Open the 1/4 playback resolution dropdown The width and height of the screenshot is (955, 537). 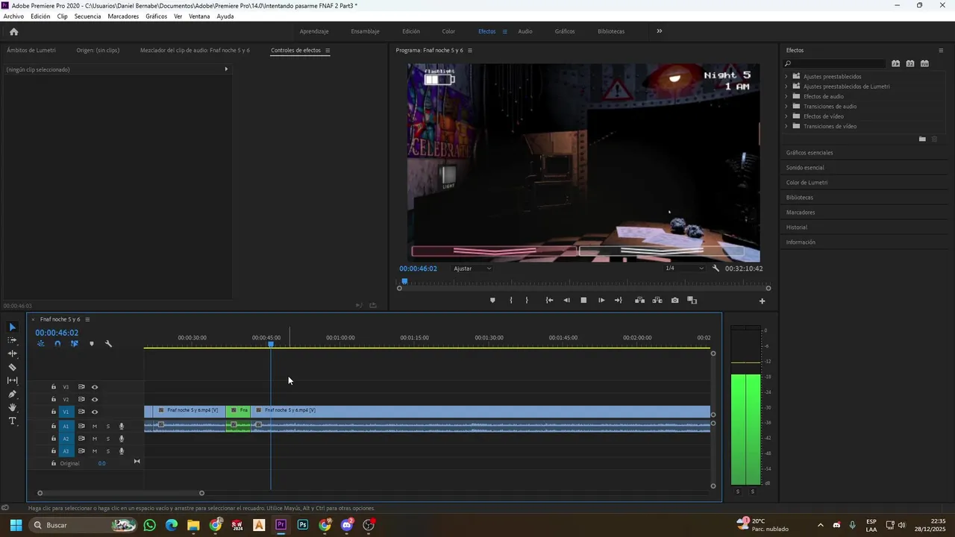coord(684,268)
